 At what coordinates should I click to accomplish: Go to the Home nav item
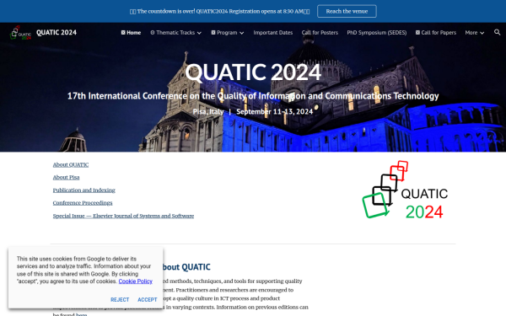[131, 33]
